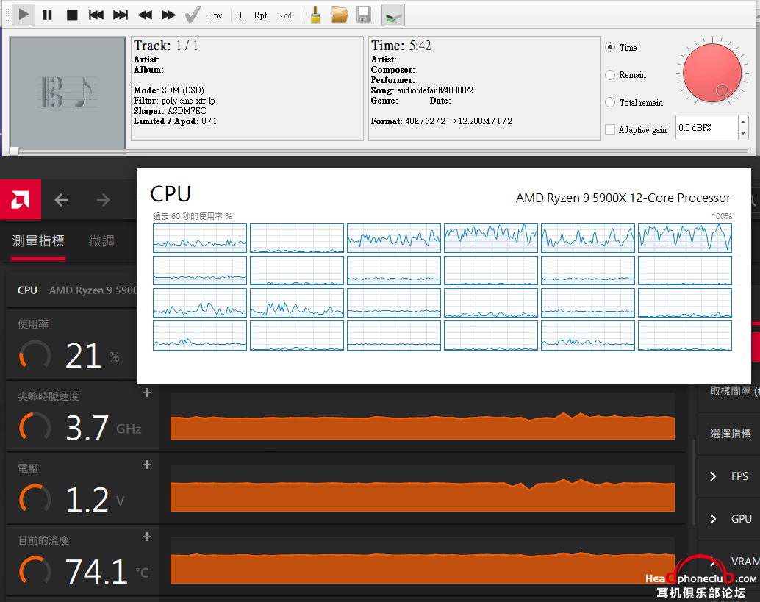Toggle Rnd random playback

(284, 15)
